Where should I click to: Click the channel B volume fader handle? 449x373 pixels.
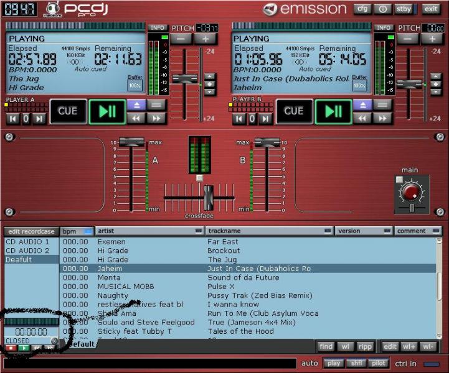pos(267,142)
